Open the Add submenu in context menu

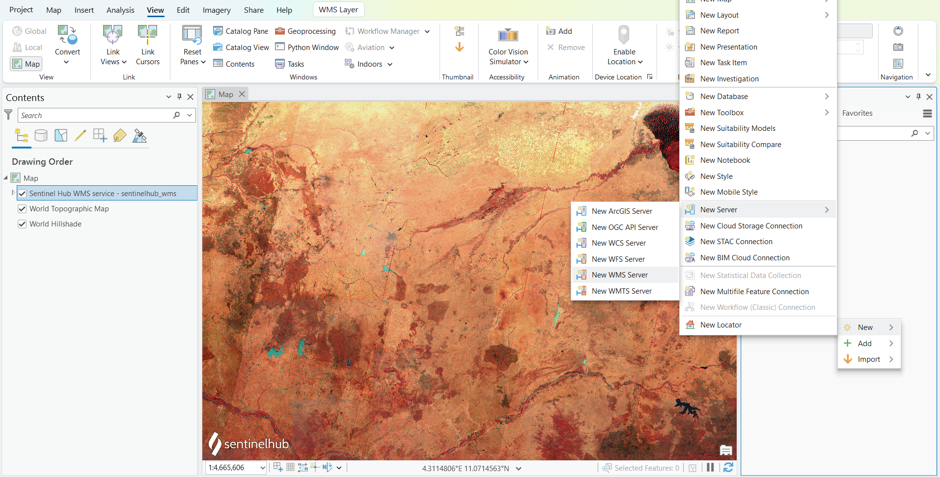click(869, 343)
